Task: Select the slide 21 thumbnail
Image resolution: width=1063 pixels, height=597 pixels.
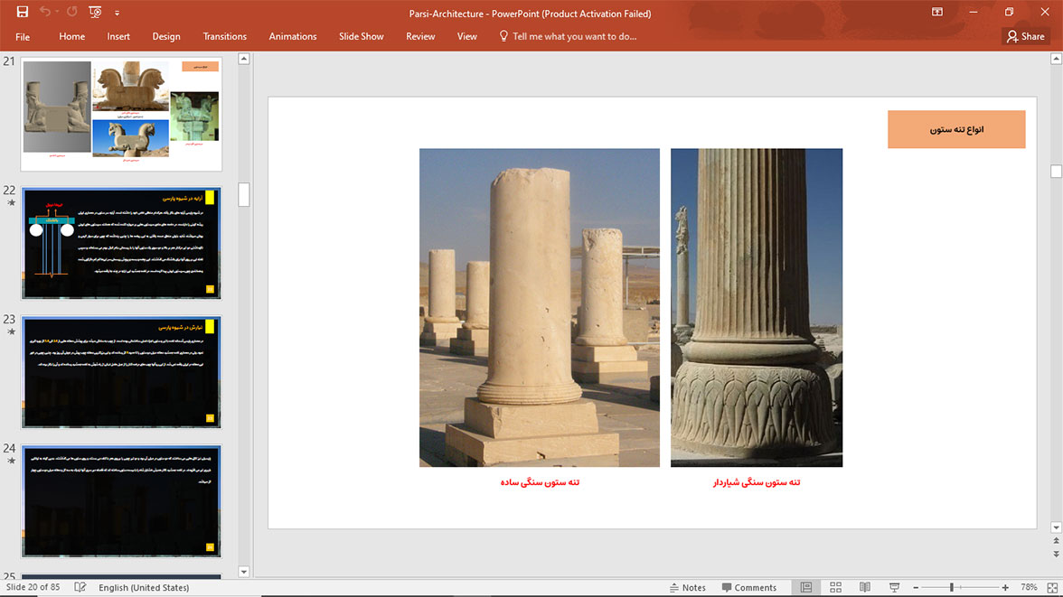Action: tap(121, 114)
